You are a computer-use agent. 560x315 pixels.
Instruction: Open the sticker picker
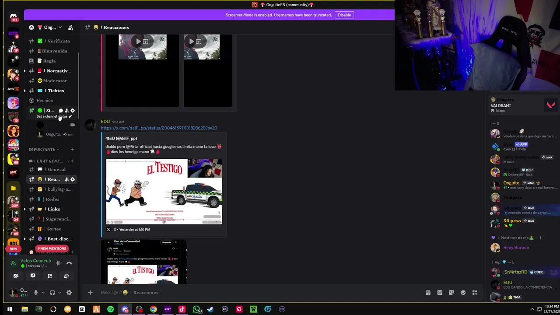451,293
